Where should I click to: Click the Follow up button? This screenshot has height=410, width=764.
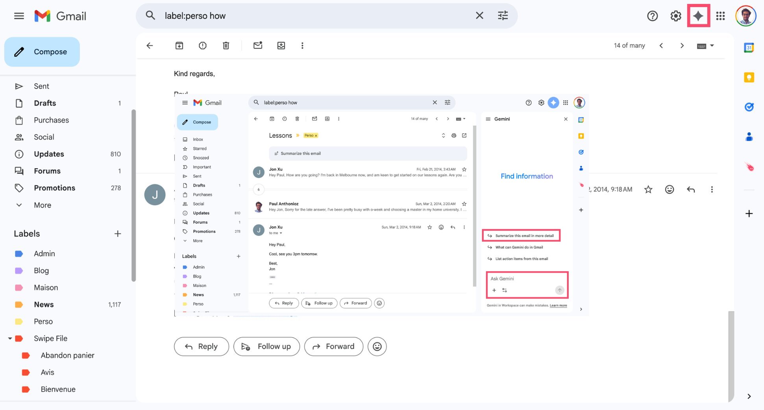pyautogui.click(x=266, y=346)
